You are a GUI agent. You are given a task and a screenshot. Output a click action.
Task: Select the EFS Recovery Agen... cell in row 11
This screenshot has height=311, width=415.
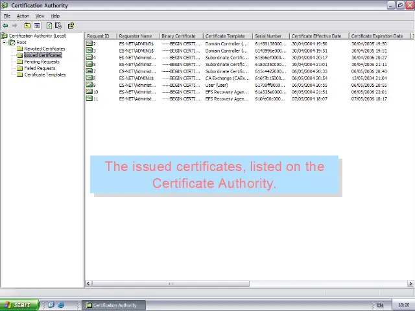pos(227,98)
